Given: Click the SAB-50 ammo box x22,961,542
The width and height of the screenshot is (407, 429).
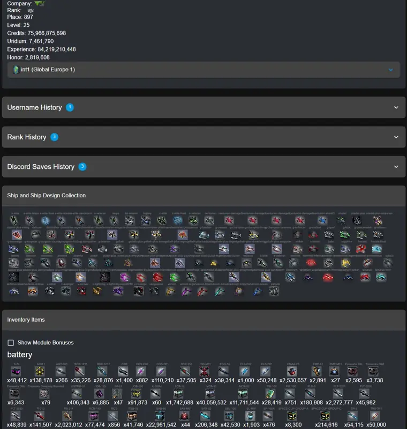Looking at the screenshot, I should 160,416.
